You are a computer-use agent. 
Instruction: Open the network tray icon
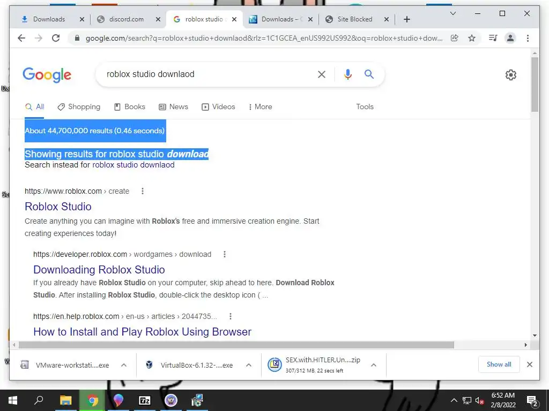coord(467,401)
